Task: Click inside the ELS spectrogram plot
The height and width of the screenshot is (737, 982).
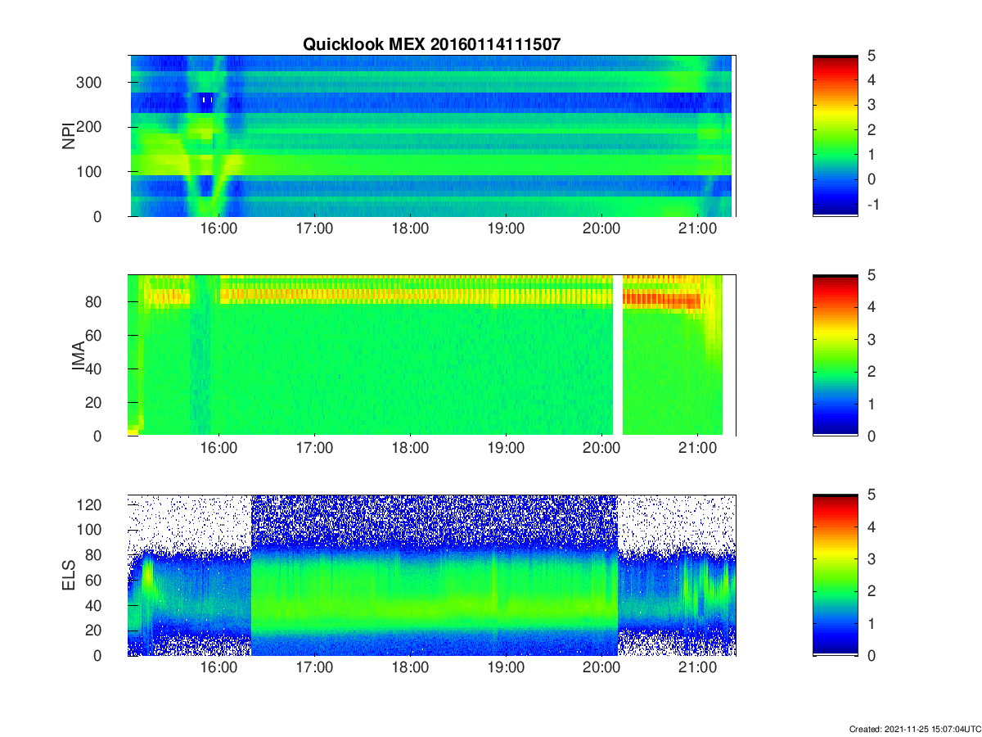Action: coord(431,575)
